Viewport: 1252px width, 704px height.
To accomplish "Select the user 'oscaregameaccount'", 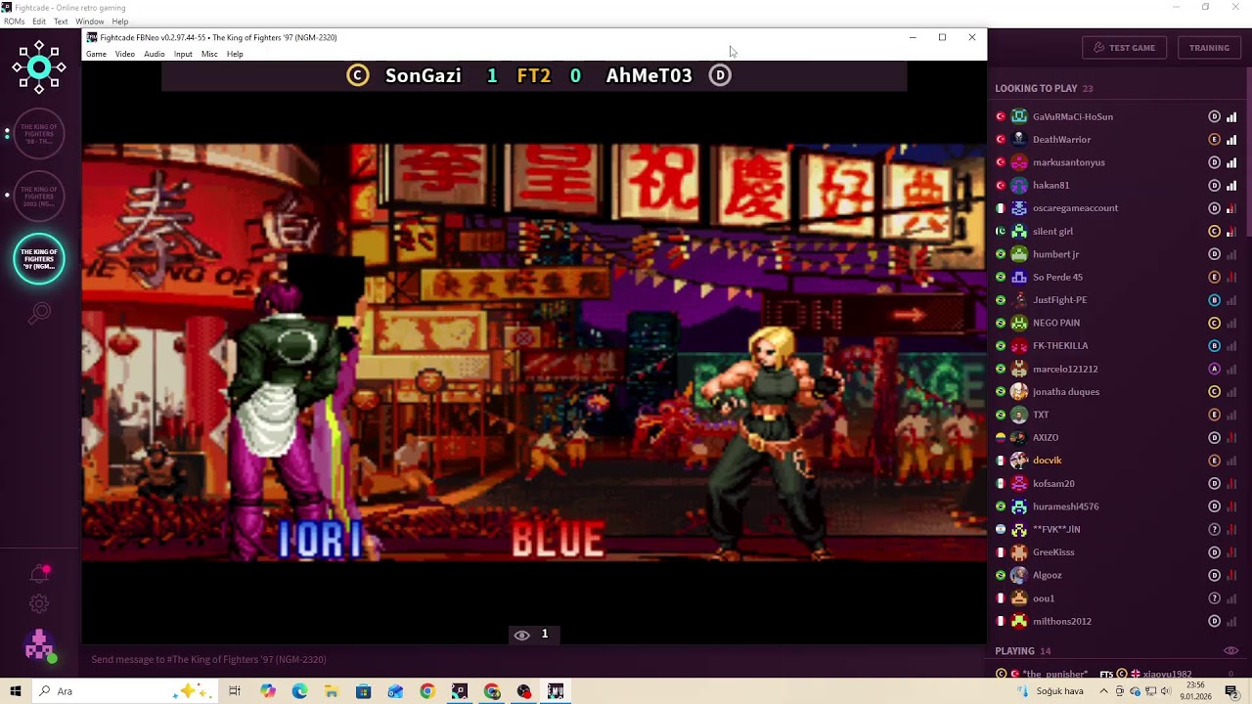I will pyautogui.click(x=1075, y=208).
